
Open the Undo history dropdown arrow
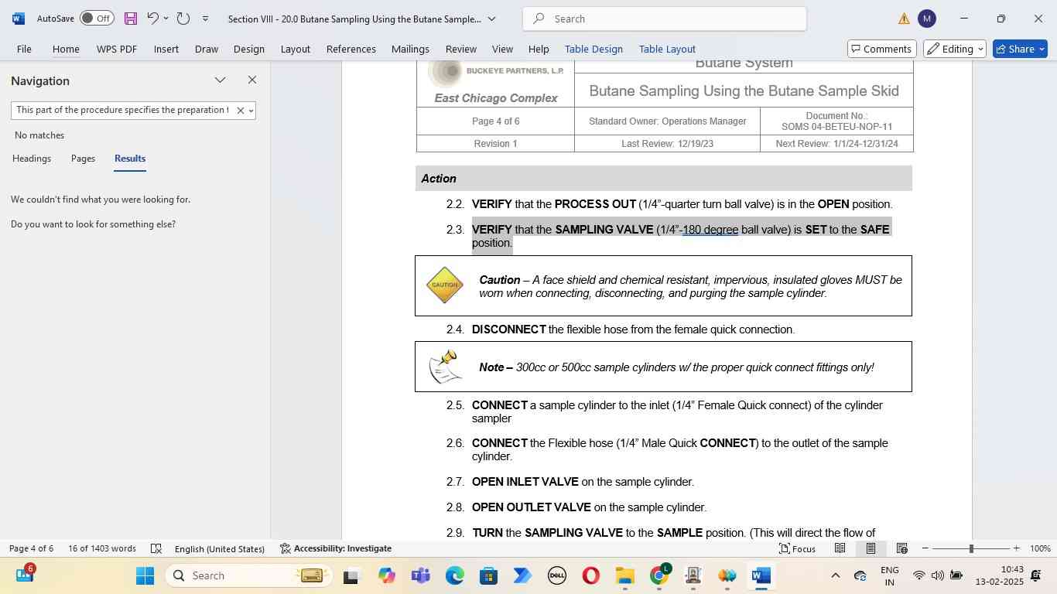click(166, 19)
